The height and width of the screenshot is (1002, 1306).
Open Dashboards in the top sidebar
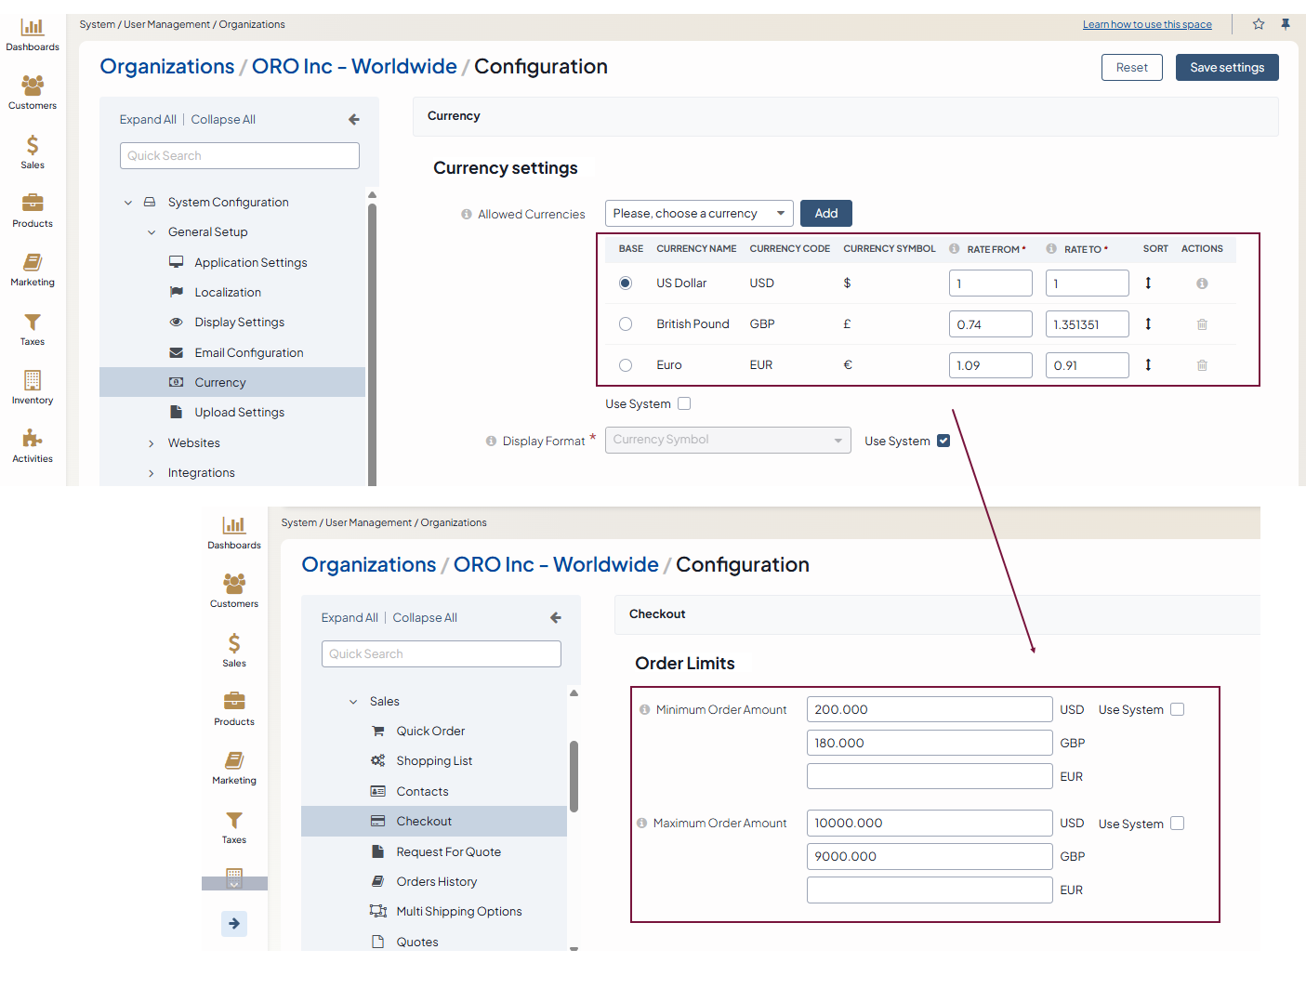(x=33, y=34)
